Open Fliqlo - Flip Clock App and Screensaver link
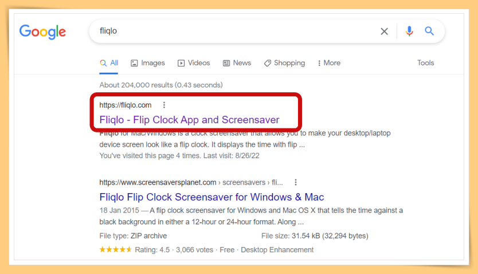This screenshot has width=478, height=274. [x=189, y=120]
